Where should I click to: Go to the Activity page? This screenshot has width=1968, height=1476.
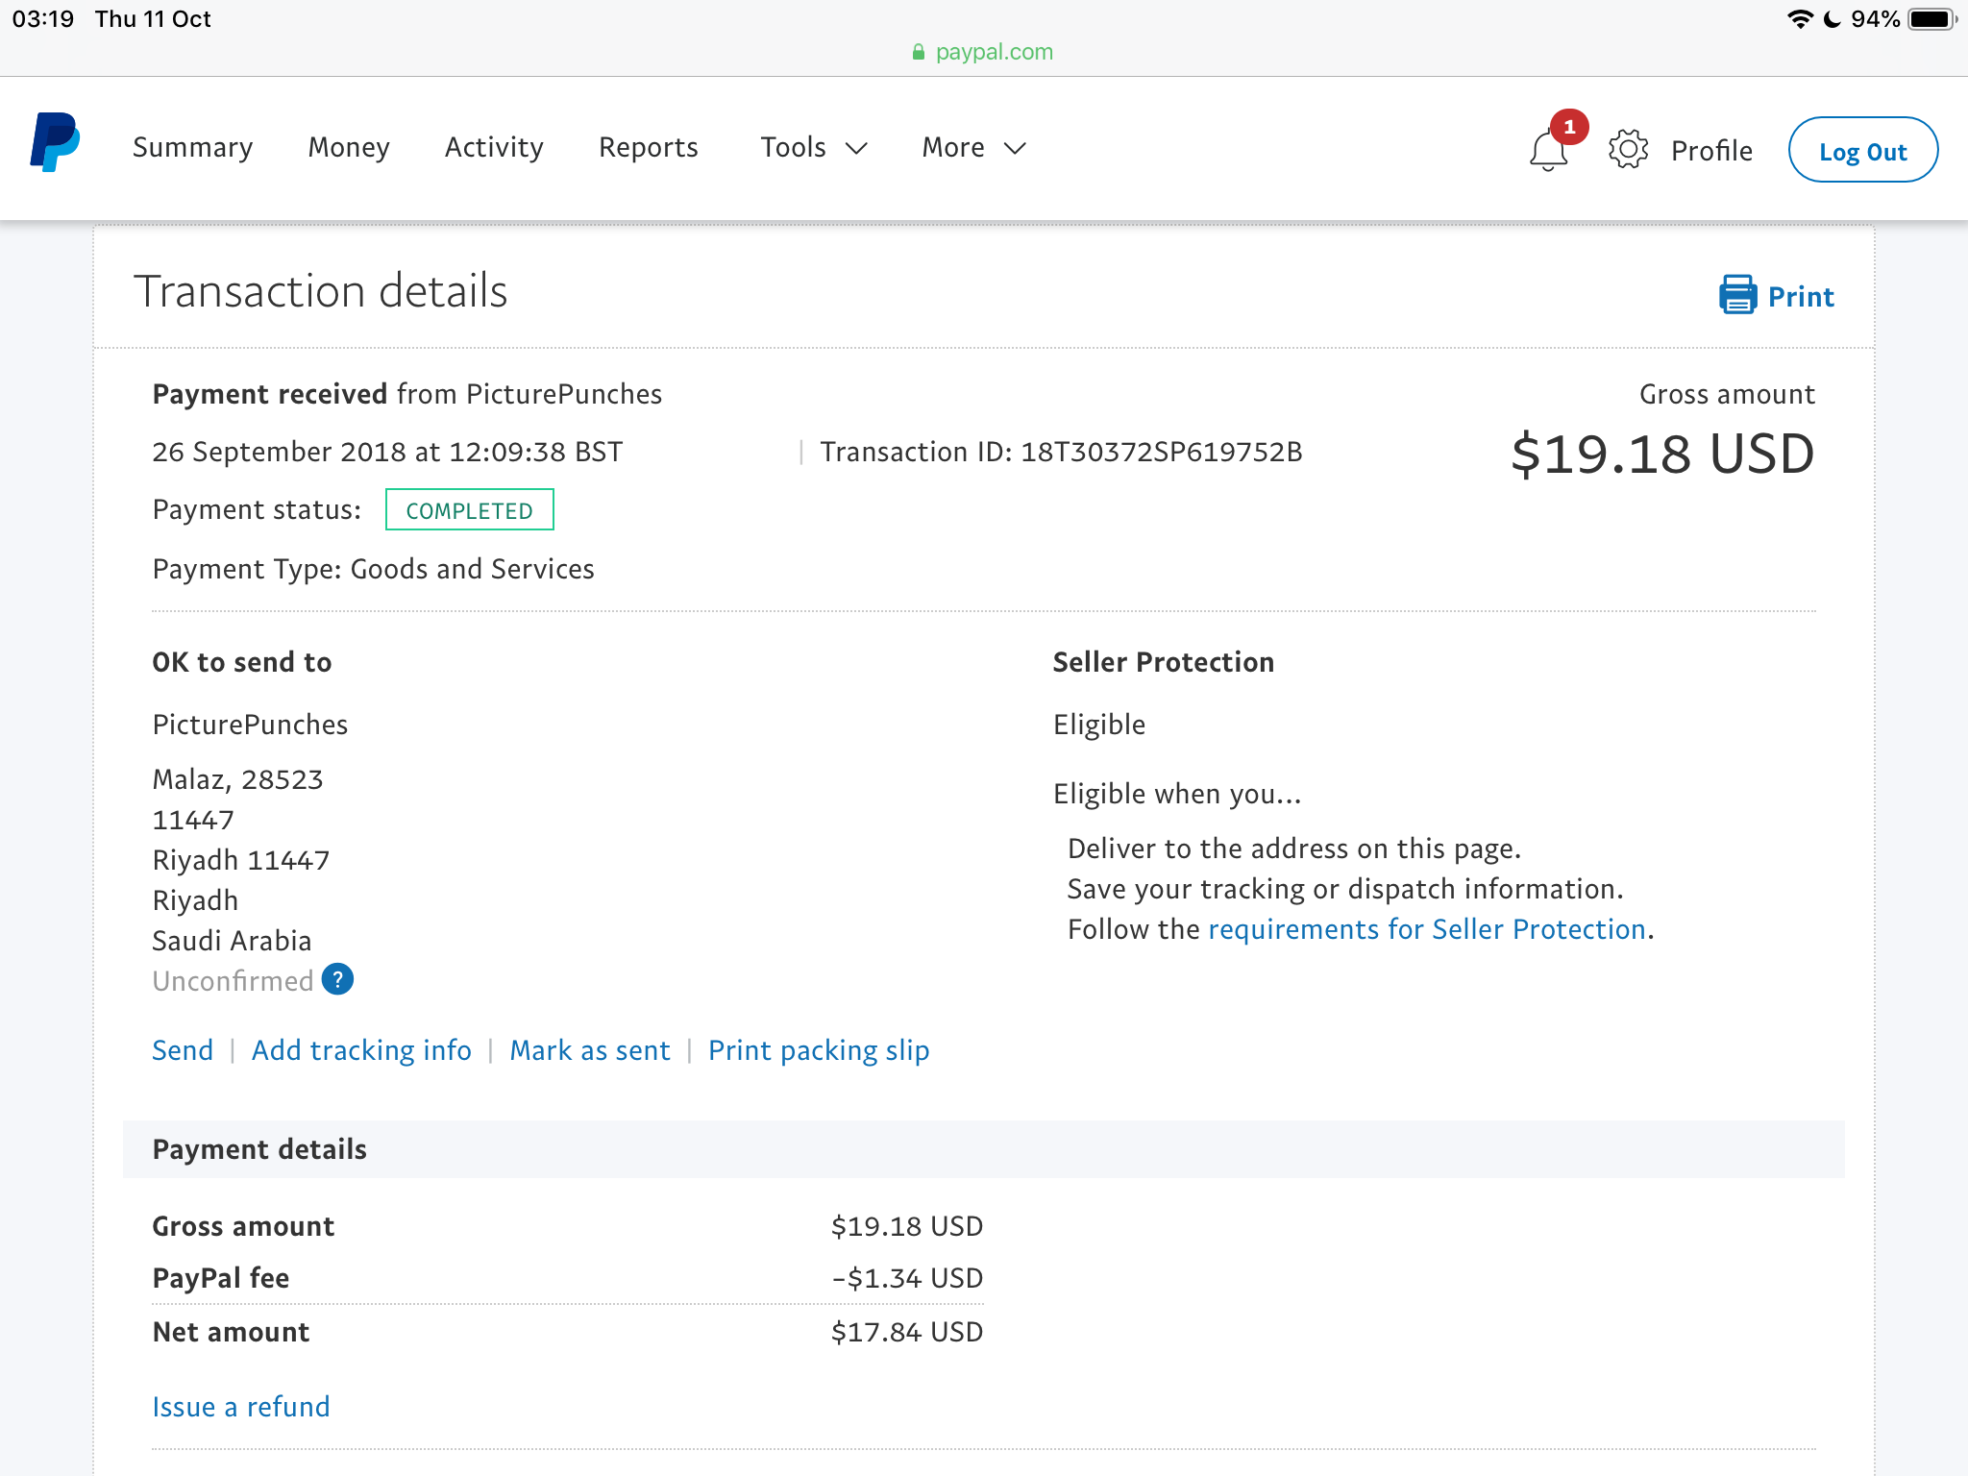[494, 147]
